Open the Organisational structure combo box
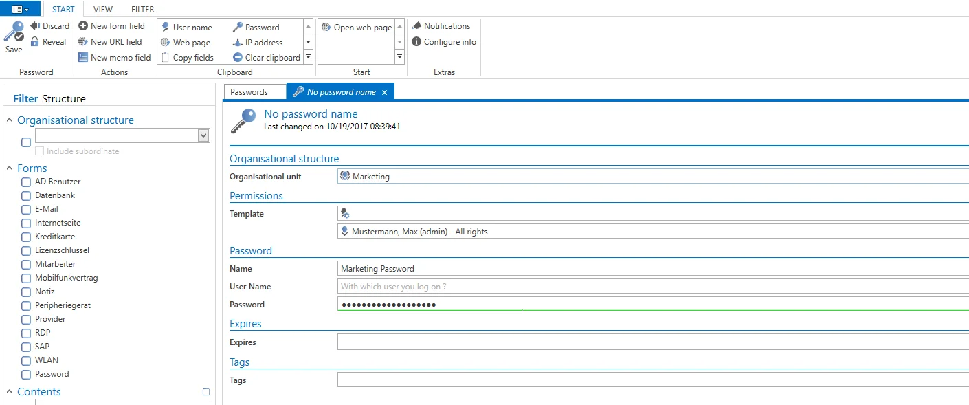Image resolution: width=969 pixels, height=405 pixels. [122, 135]
